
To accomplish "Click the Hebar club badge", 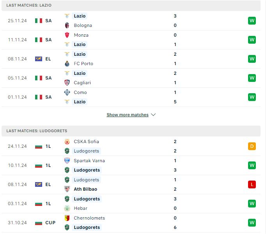I will (67, 208).
